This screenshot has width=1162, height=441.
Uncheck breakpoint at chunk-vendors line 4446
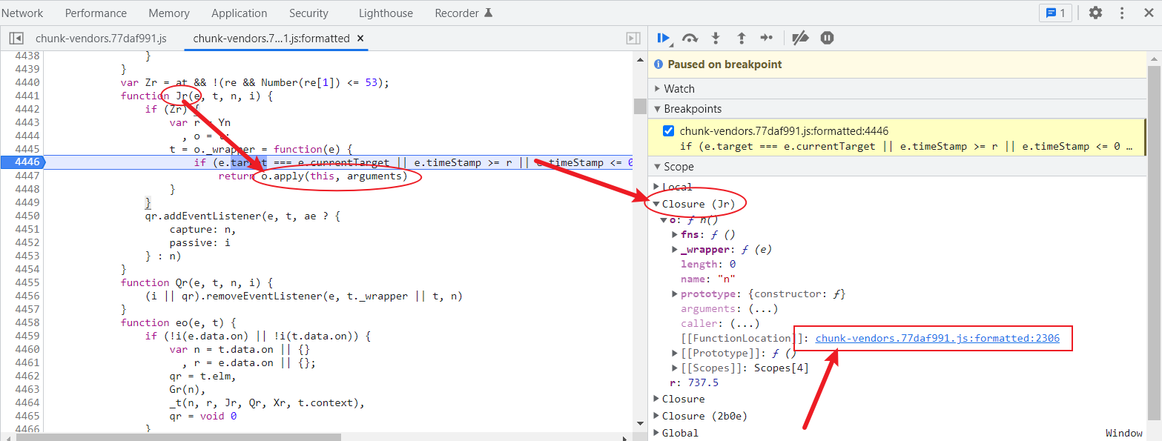pos(668,131)
